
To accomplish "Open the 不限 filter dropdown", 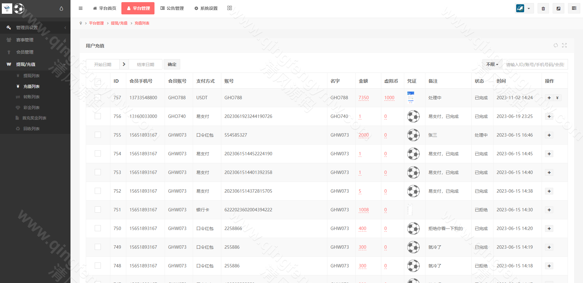I will 492,64.
